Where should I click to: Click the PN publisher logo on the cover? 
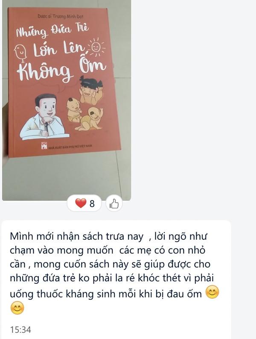(x=44, y=146)
